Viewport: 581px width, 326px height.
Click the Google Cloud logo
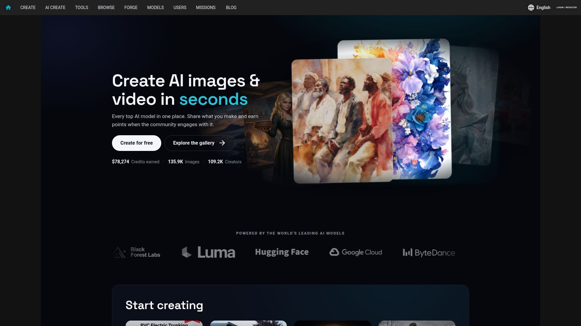click(x=356, y=252)
